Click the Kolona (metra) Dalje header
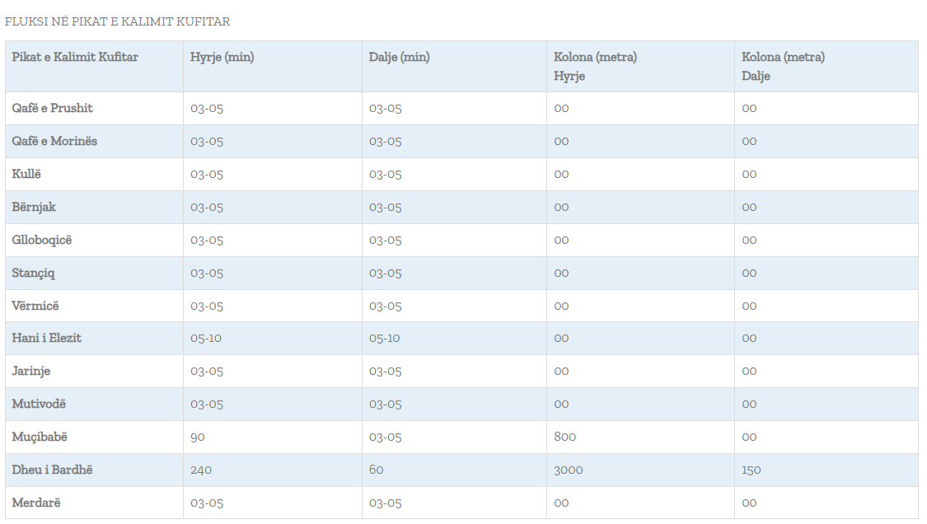Image resolution: width=927 pixels, height=524 pixels. (x=783, y=66)
